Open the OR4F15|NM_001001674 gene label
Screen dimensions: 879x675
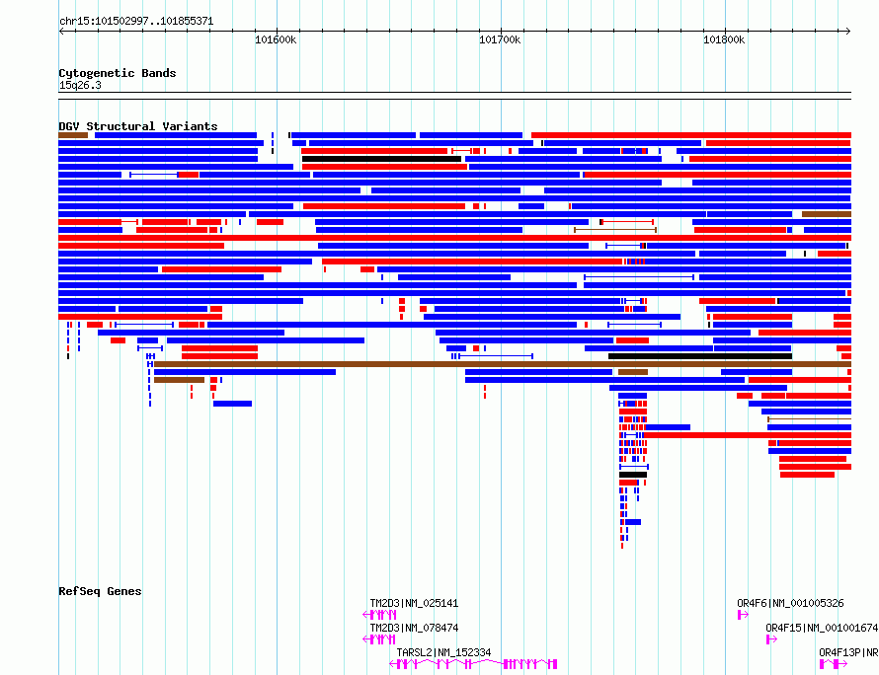pyautogui.click(x=822, y=628)
